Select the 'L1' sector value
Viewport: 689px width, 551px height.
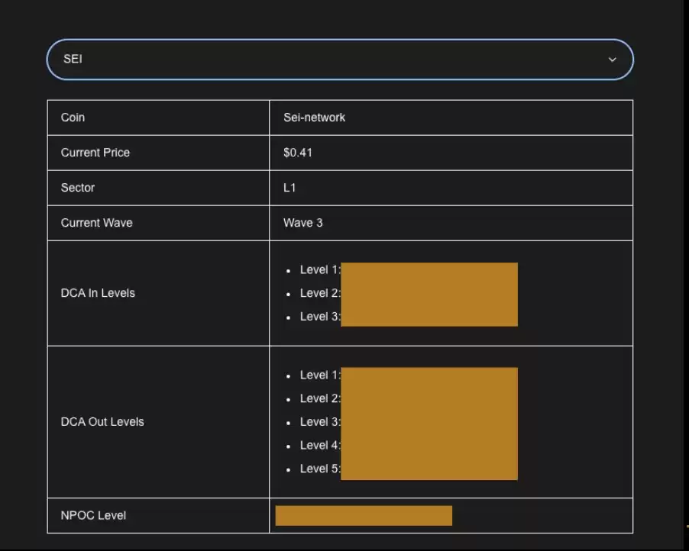pyautogui.click(x=290, y=188)
